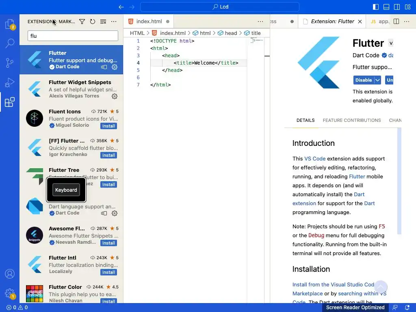Focus the extensions search field
This screenshot has height=312, width=416.
[73, 36]
